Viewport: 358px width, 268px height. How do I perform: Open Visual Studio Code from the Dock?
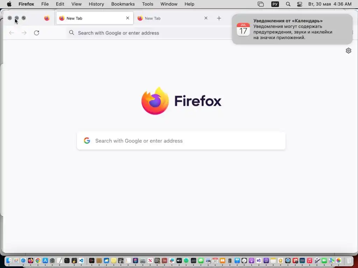[81, 260]
